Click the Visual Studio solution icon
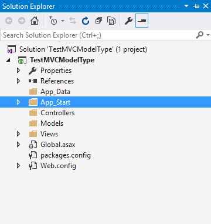The height and width of the screenshot is (224, 211). [12, 49]
